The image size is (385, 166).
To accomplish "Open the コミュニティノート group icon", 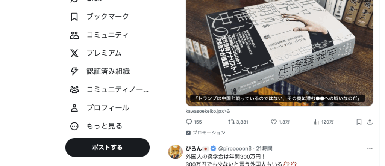I will (74, 90).
